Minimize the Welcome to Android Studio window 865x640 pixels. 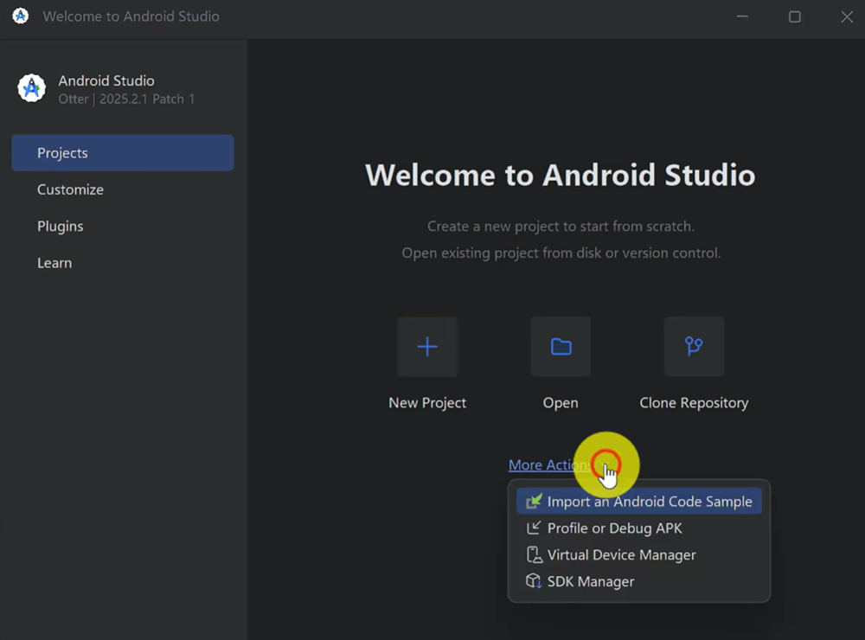click(x=742, y=17)
